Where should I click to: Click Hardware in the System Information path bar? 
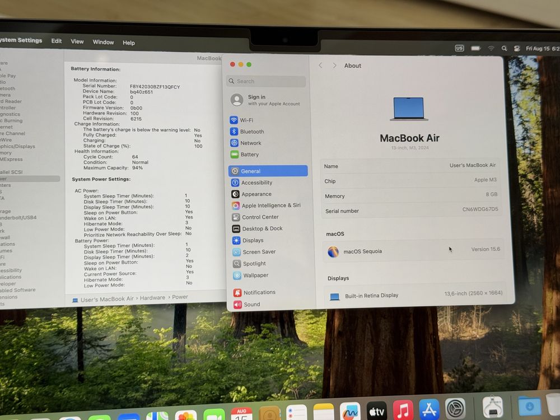(x=152, y=297)
